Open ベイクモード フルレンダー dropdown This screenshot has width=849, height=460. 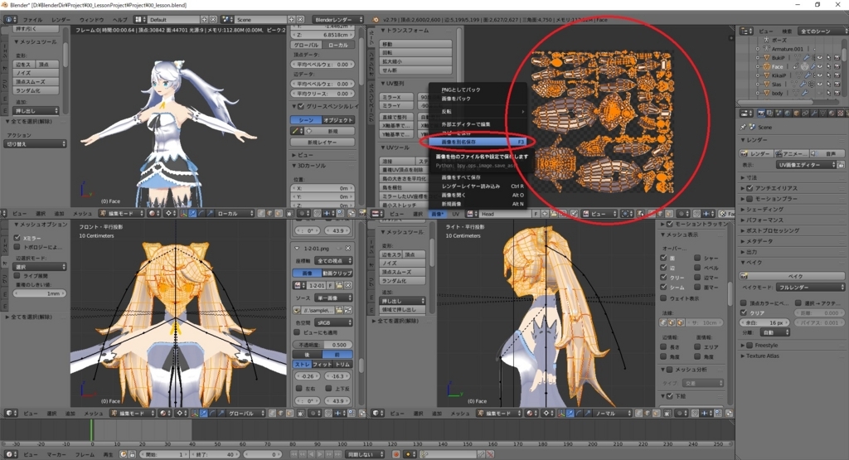pyautogui.click(x=810, y=288)
